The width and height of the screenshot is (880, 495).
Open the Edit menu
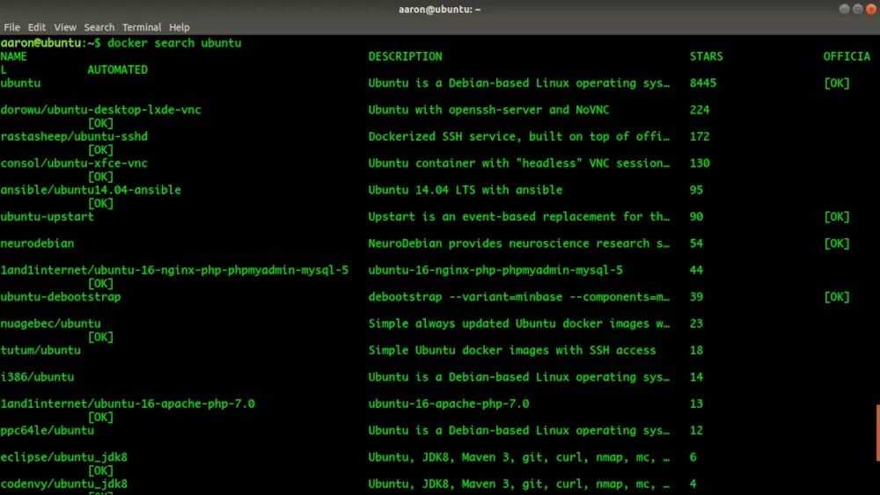pyautogui.click(x=37, y=27)
